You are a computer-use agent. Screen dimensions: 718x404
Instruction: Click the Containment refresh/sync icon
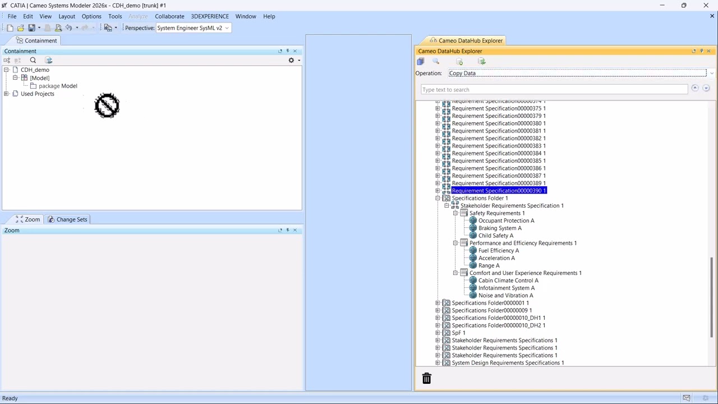tap(48, 60)
